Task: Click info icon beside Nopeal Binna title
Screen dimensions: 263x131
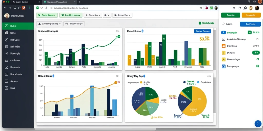Action: (53, 76)
